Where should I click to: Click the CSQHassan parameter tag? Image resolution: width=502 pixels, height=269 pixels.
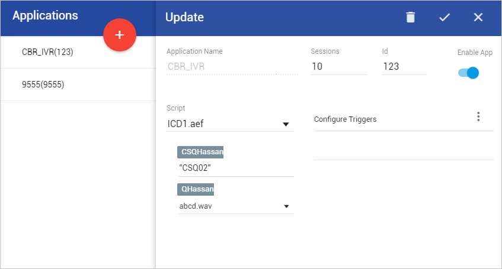200,152
